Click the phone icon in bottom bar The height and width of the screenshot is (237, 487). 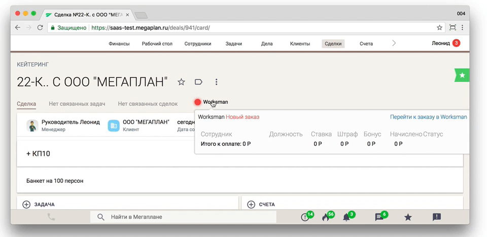coord(51,217)
